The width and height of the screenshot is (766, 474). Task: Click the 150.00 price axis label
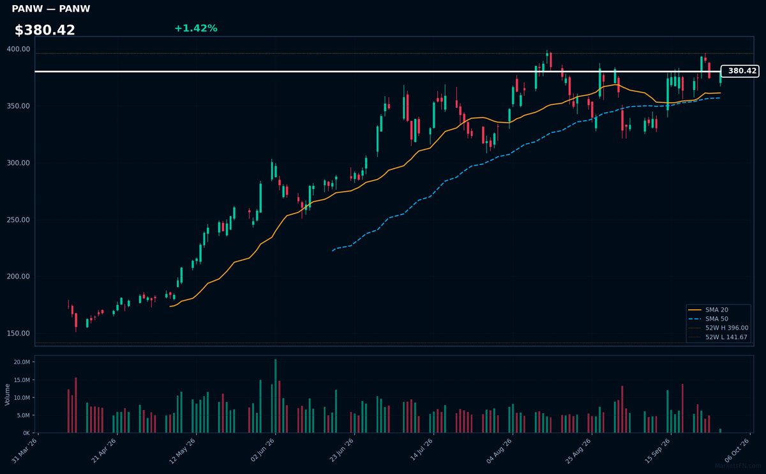pos(19,333)
